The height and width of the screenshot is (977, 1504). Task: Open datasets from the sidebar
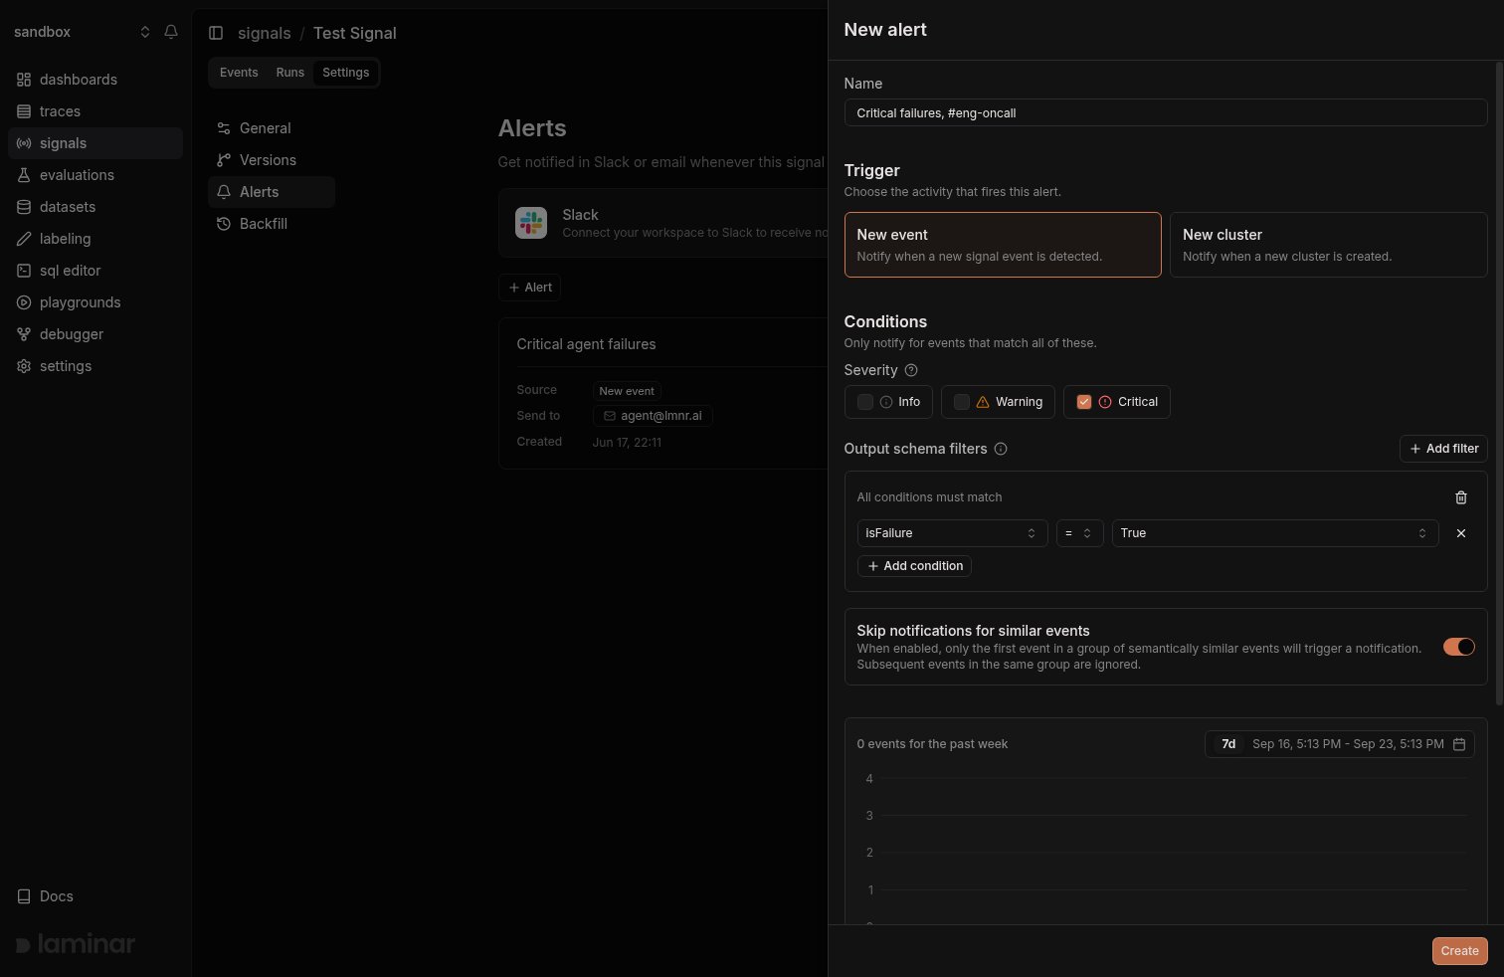click(94, 207)
